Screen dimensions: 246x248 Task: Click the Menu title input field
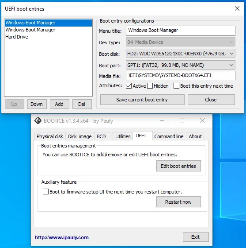(180, 31)
